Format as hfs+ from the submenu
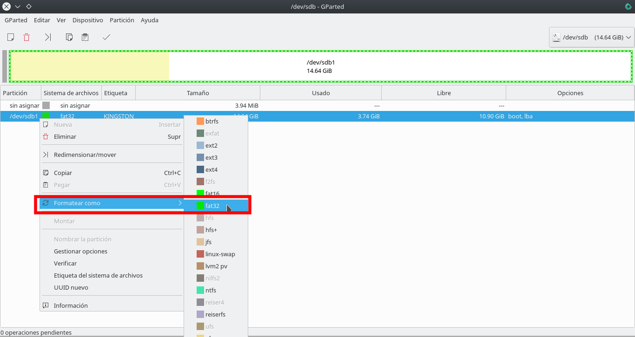Image resolution: width=635 pixels, height=337 pixels. (216, 230)
